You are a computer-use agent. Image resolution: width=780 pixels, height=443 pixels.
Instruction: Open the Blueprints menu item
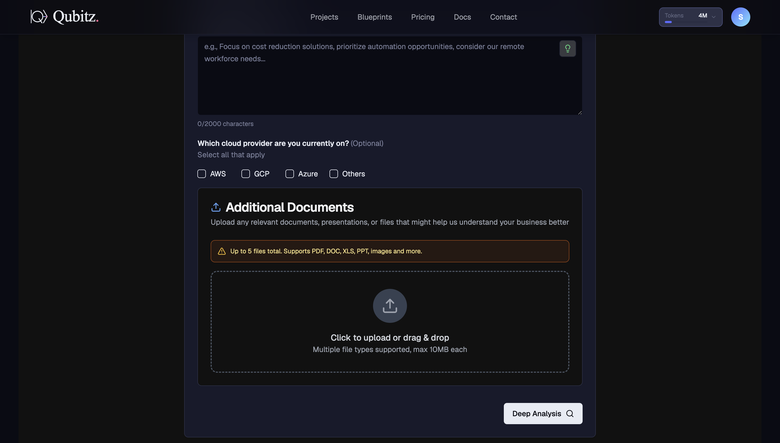[x=375, y=17]
